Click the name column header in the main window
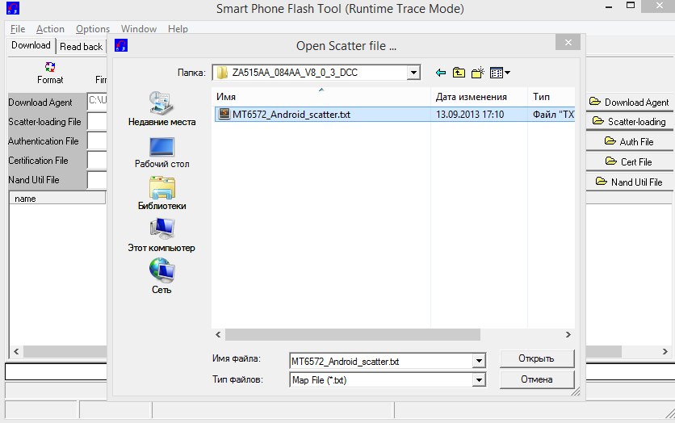The width and height of the screenshot is (675, 423). pyautogui.click(x=57, y=199)
